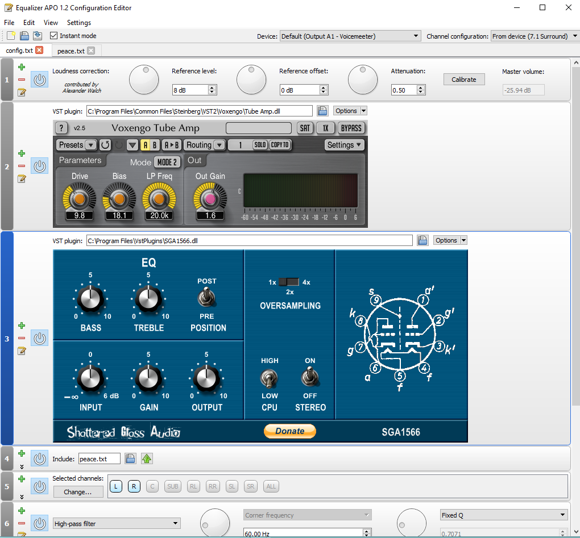Remove row 1 loudness correction filter

[22, 80]
